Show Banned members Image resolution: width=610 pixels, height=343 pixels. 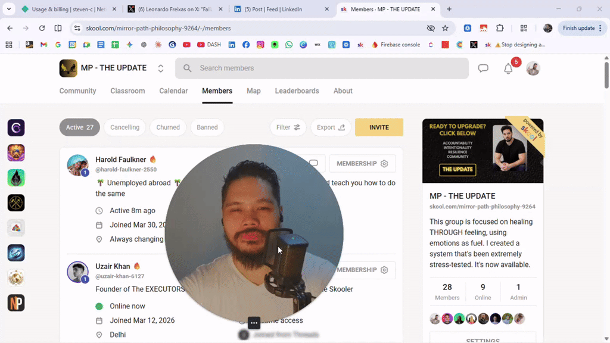207,127
